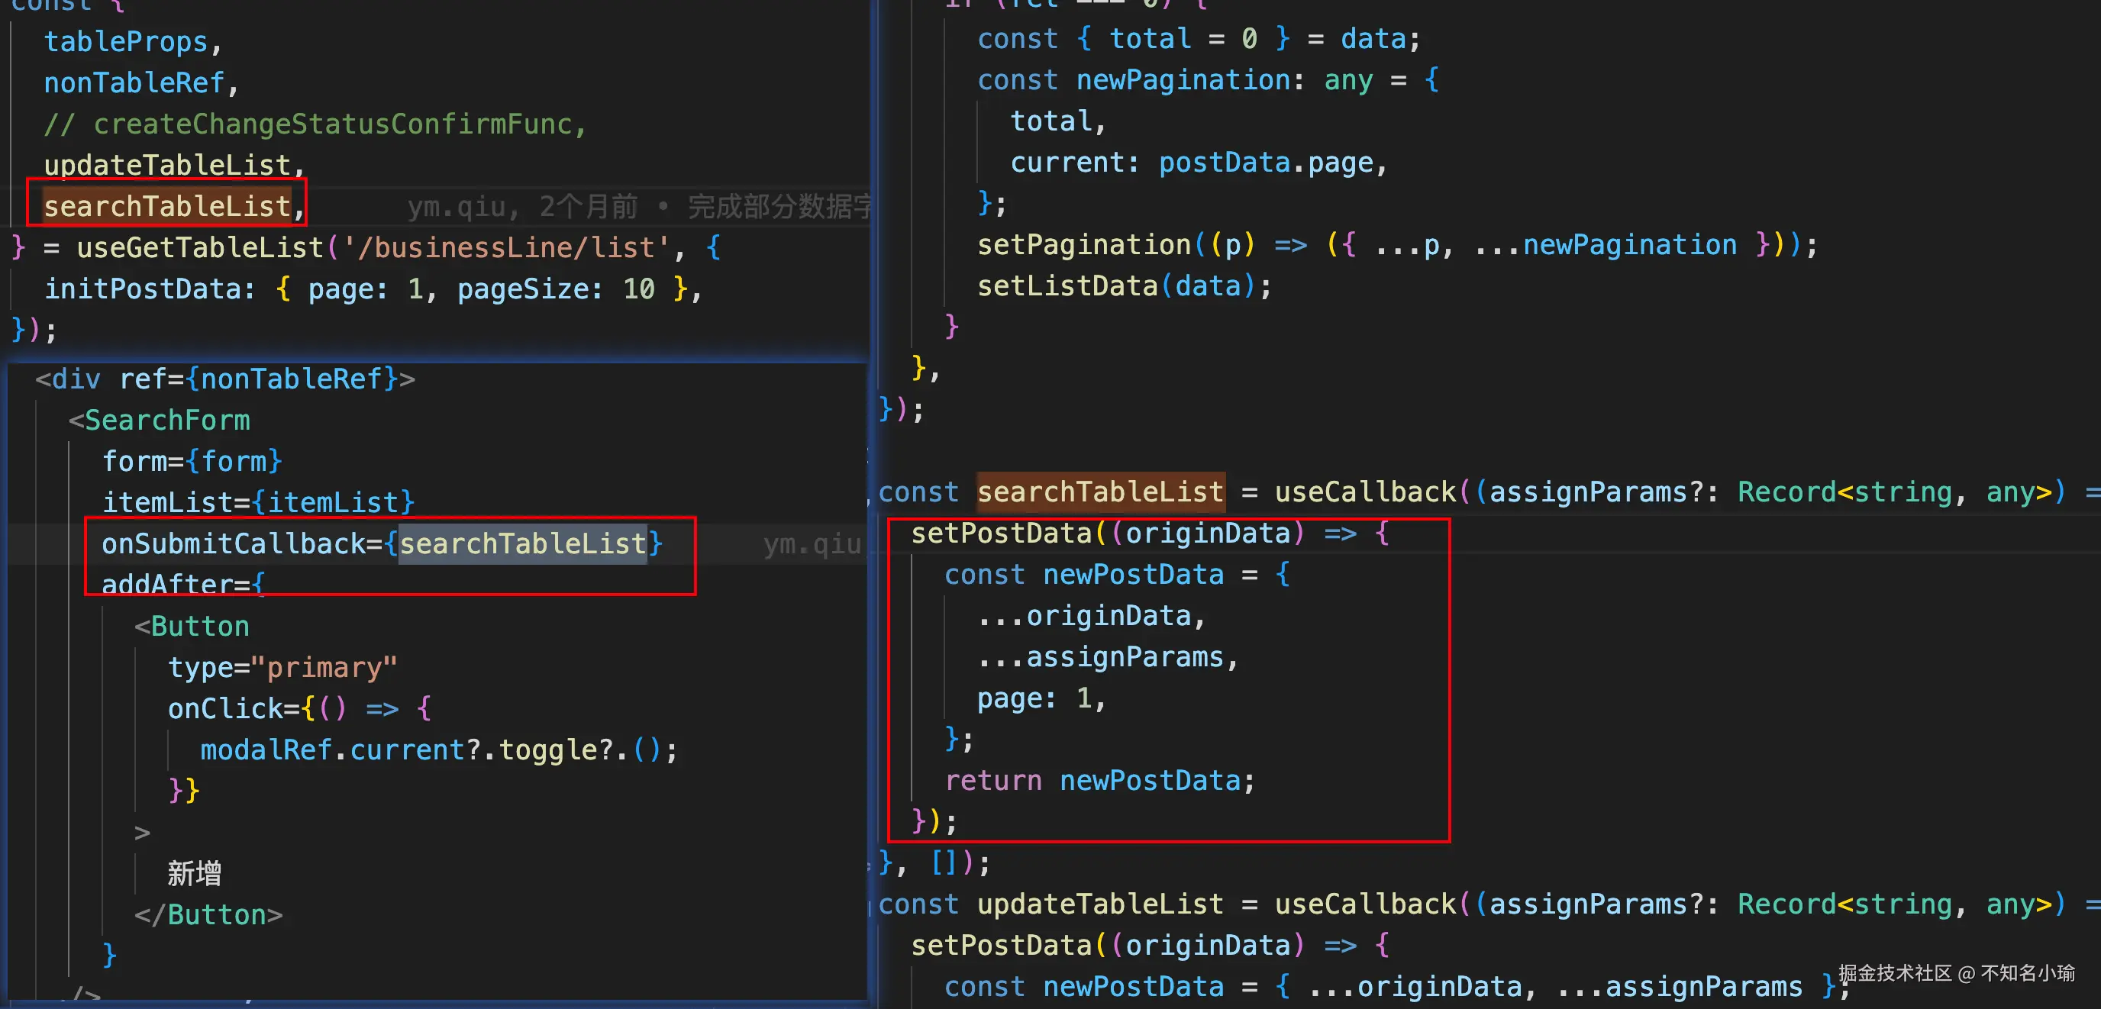Click selected searchTableList inside onSubmitCallback braces

click(x=523, y=543)
